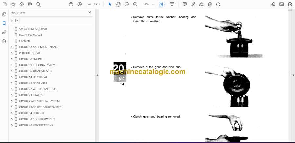Viewport: 295px width, 143px height.
Task: Click the clutch gear removal photo
Action: [x=228, y=86]
